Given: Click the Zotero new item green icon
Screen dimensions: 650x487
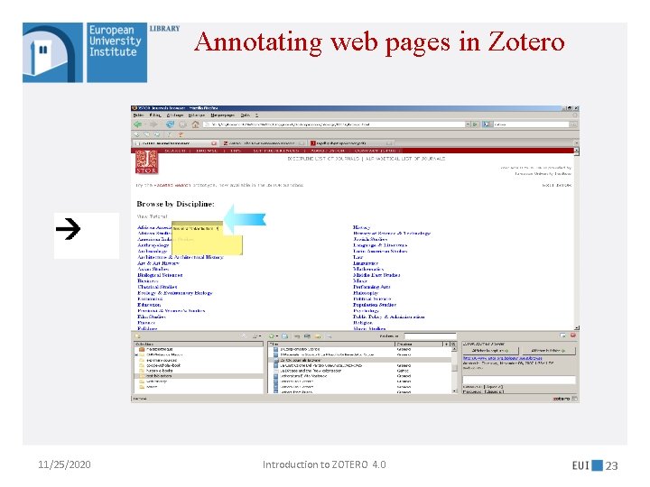Looking at the screenshot, I should tap(271, 336).
